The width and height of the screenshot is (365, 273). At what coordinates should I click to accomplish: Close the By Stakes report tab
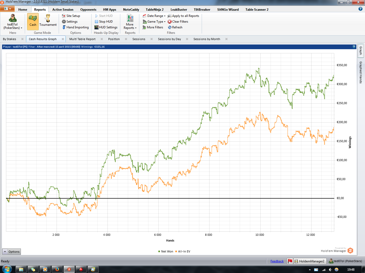click(22, 39)
